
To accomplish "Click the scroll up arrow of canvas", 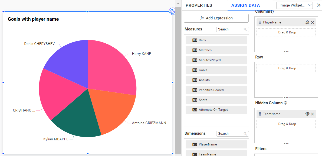I will (178, 4).
